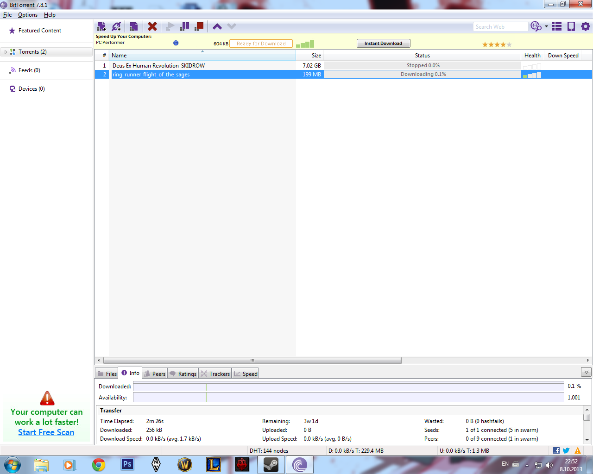Click the blue info icon beside PC Performer
The height and width of the screenshot is (474, 593).
pos(176,43)
